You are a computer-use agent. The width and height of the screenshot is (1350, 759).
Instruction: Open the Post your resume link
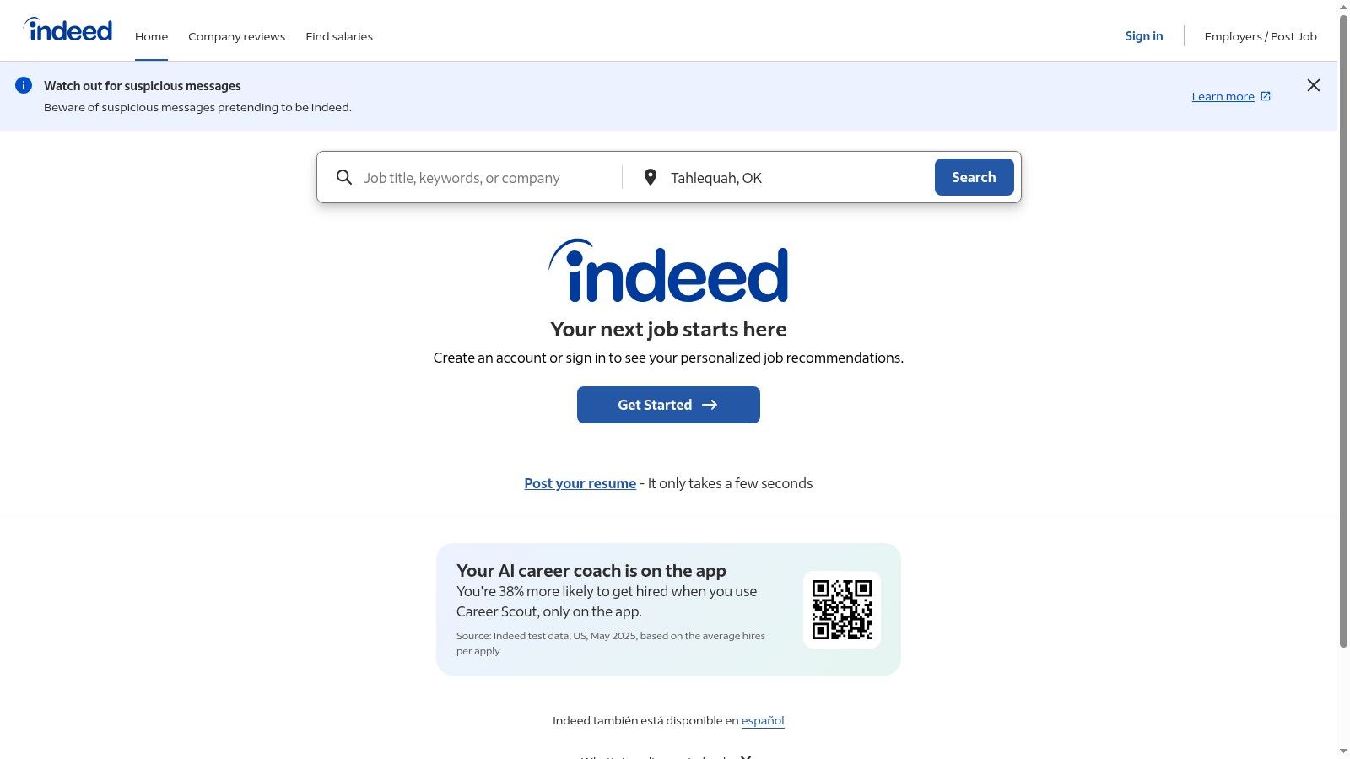click(580, 483)
